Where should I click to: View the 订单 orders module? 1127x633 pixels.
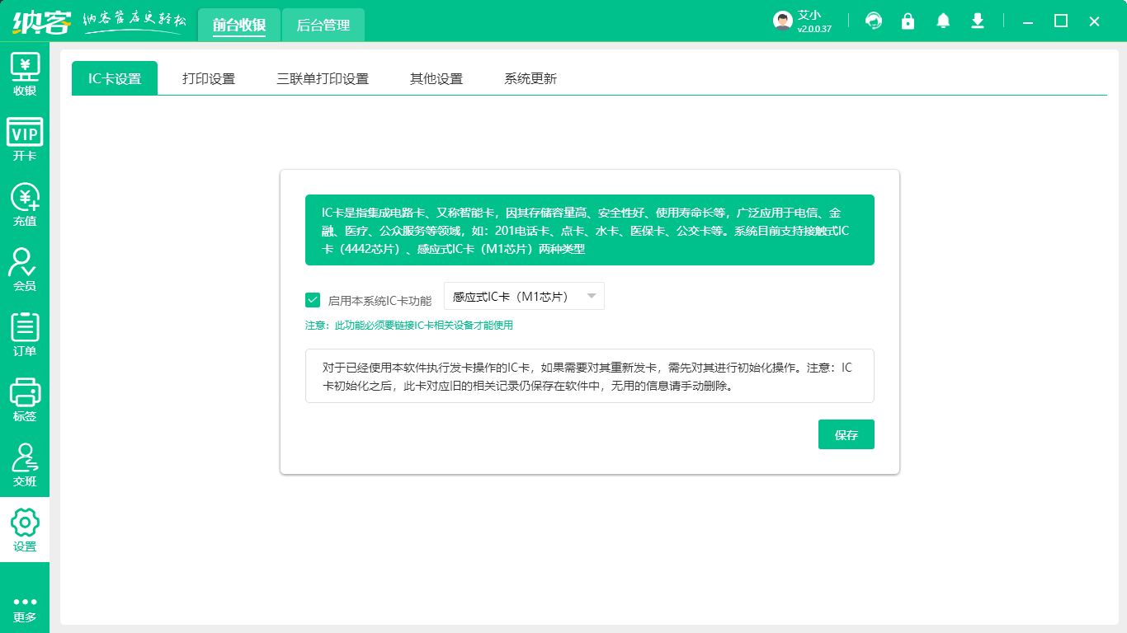25,335
